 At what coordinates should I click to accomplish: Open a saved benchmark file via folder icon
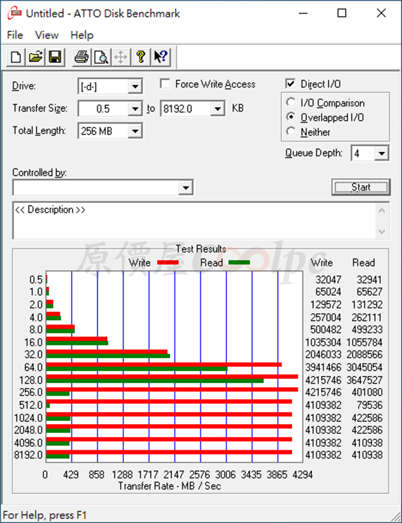click(35, 57)
